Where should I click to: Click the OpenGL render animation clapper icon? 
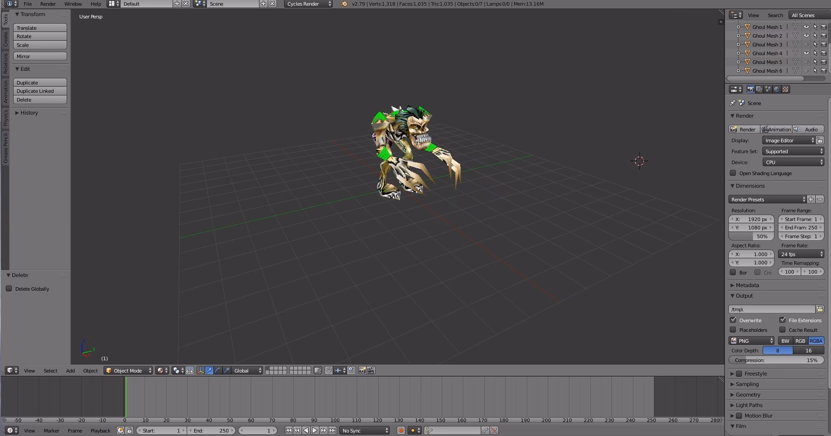[371, 370]
